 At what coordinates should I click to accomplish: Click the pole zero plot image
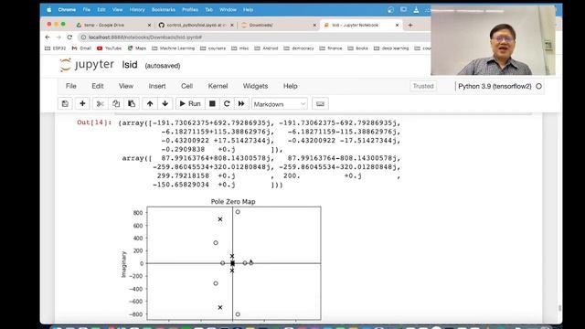pyautogui.click(x=221, y=260)
